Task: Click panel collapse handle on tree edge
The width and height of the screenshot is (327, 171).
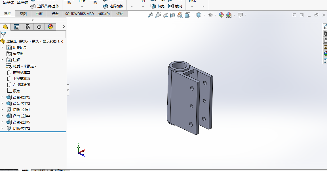Action: pos(68,90)
